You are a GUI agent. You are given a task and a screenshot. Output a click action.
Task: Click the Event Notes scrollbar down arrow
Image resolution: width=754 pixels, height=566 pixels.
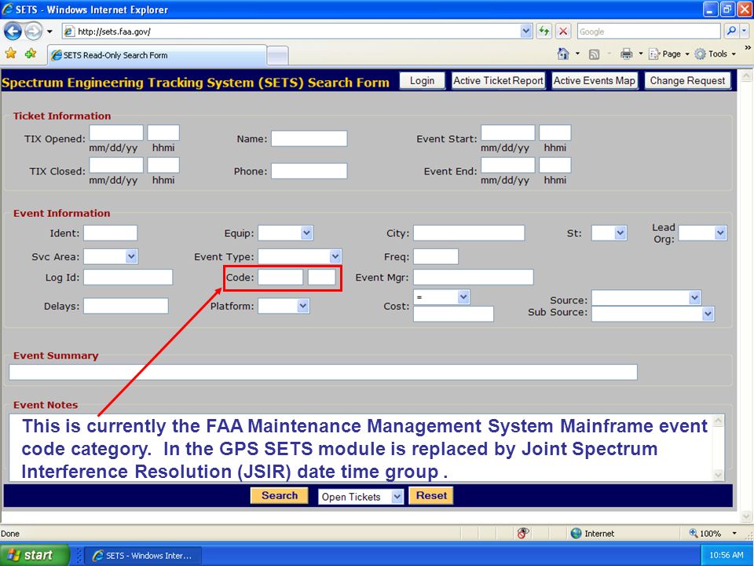click(718, 475)
